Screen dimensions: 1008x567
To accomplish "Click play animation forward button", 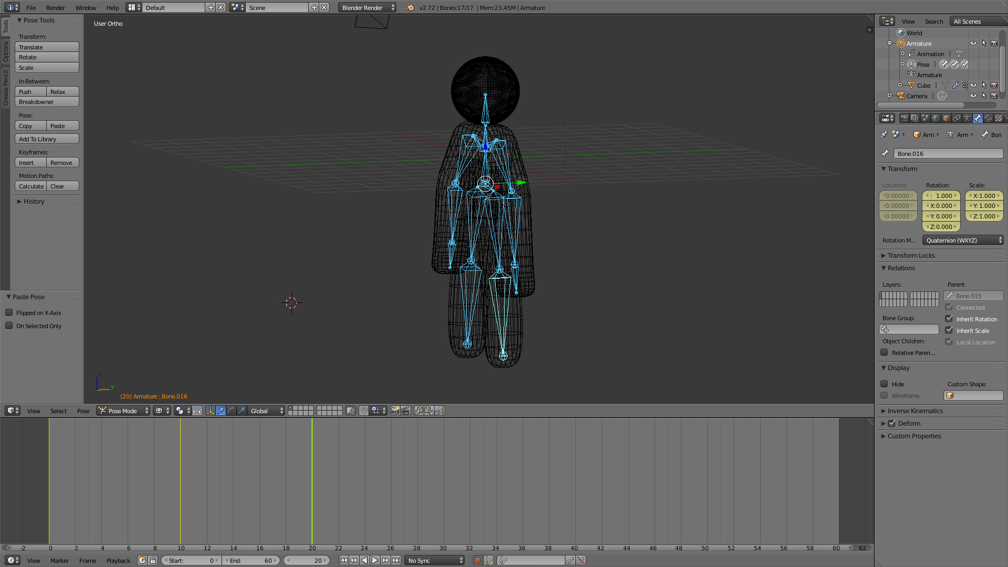I will point(375,561).
